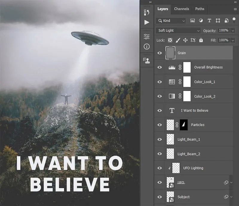Filter layers by shape layers icon
Image resolution: width=239 pixels, height=206 pixels.
coord(218,21)
